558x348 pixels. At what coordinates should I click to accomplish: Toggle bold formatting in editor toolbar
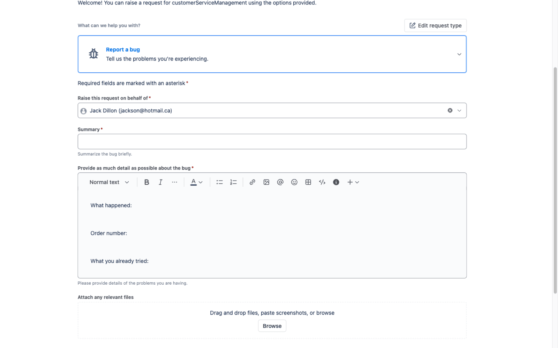(146, 182)
